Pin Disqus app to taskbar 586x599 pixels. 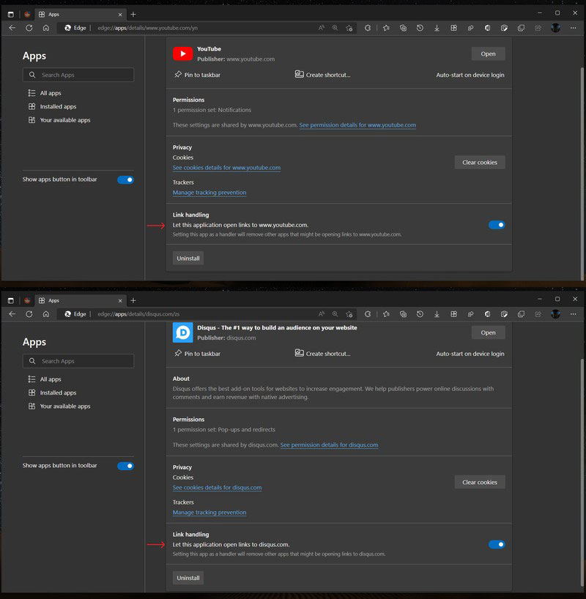197,354
